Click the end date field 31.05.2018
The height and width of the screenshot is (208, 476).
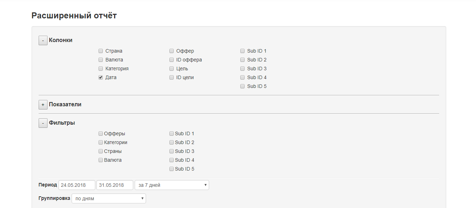(114, 185)
